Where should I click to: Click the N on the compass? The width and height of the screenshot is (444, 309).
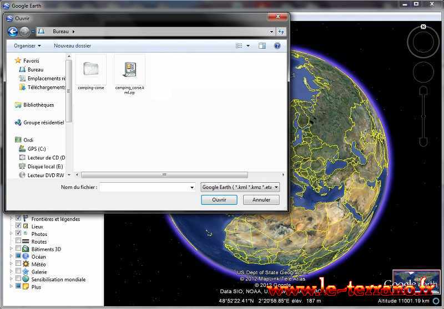click(423, 27)
